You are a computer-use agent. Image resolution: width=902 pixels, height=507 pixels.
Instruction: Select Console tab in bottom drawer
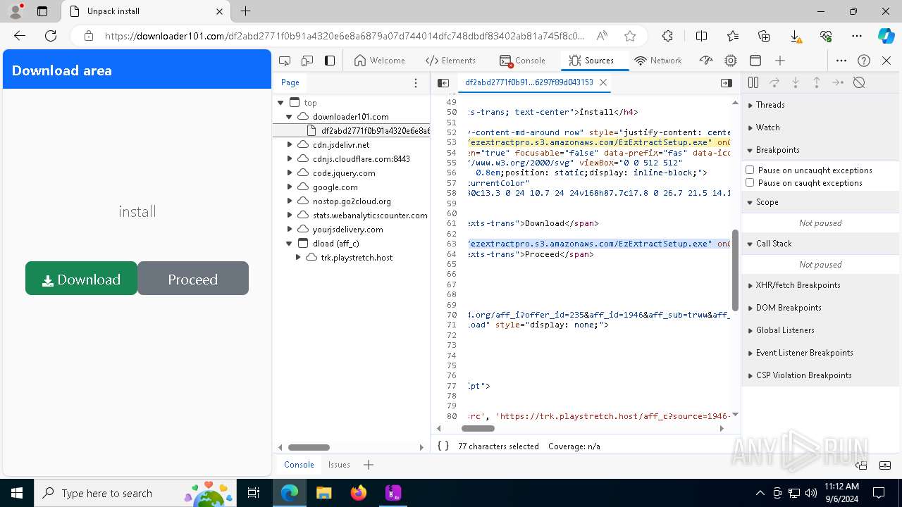click(x=299, y=465)
